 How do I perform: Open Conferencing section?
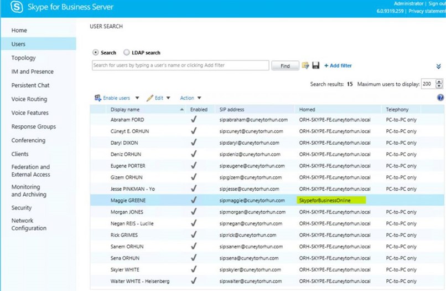[28, 140]
